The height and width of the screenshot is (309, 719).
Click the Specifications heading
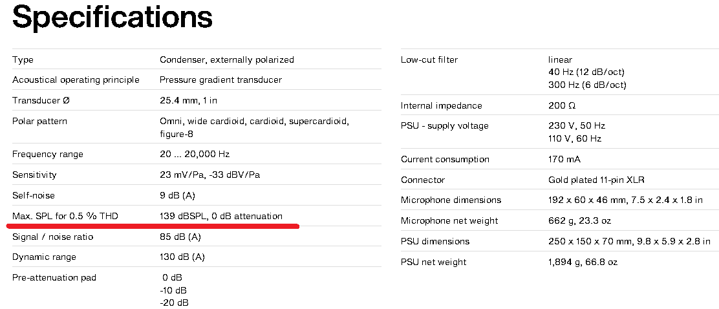click(x=112, y=18)
